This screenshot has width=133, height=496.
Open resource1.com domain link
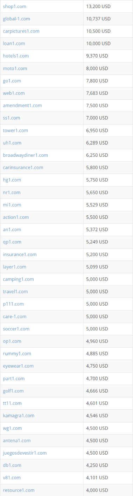tap(19, 490)
